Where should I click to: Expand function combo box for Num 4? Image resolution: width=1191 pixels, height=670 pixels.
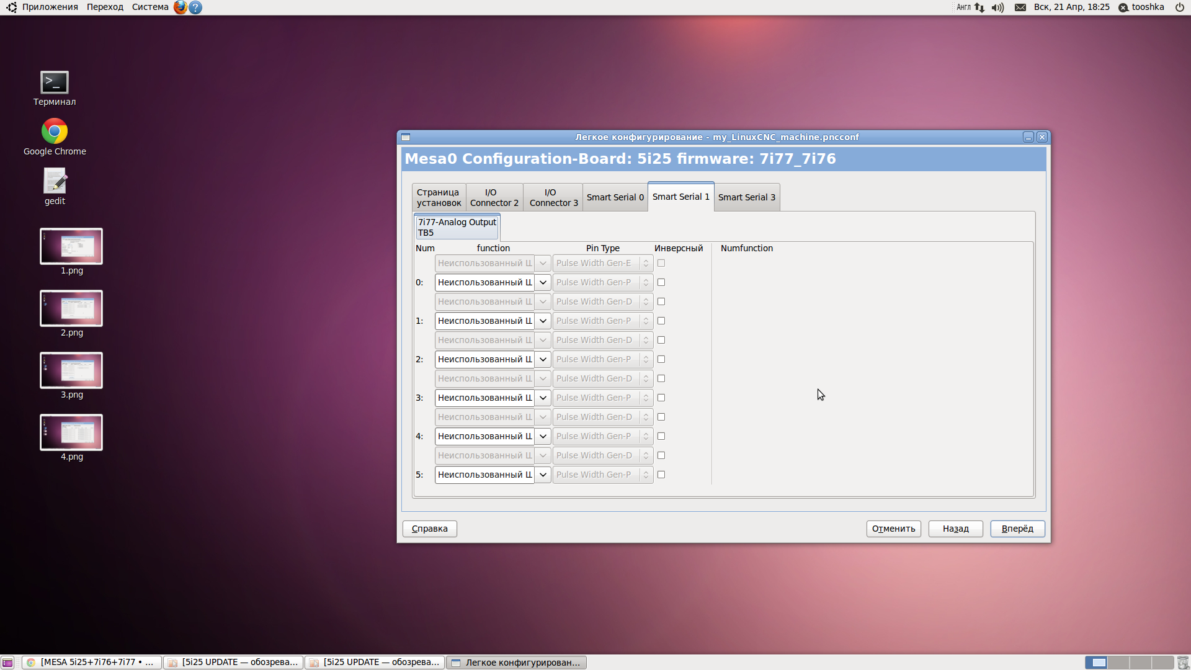543,436
